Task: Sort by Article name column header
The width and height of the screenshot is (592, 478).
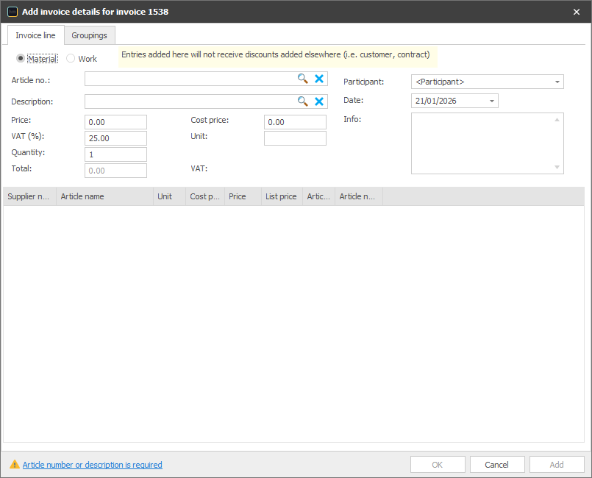Action: 104,196
